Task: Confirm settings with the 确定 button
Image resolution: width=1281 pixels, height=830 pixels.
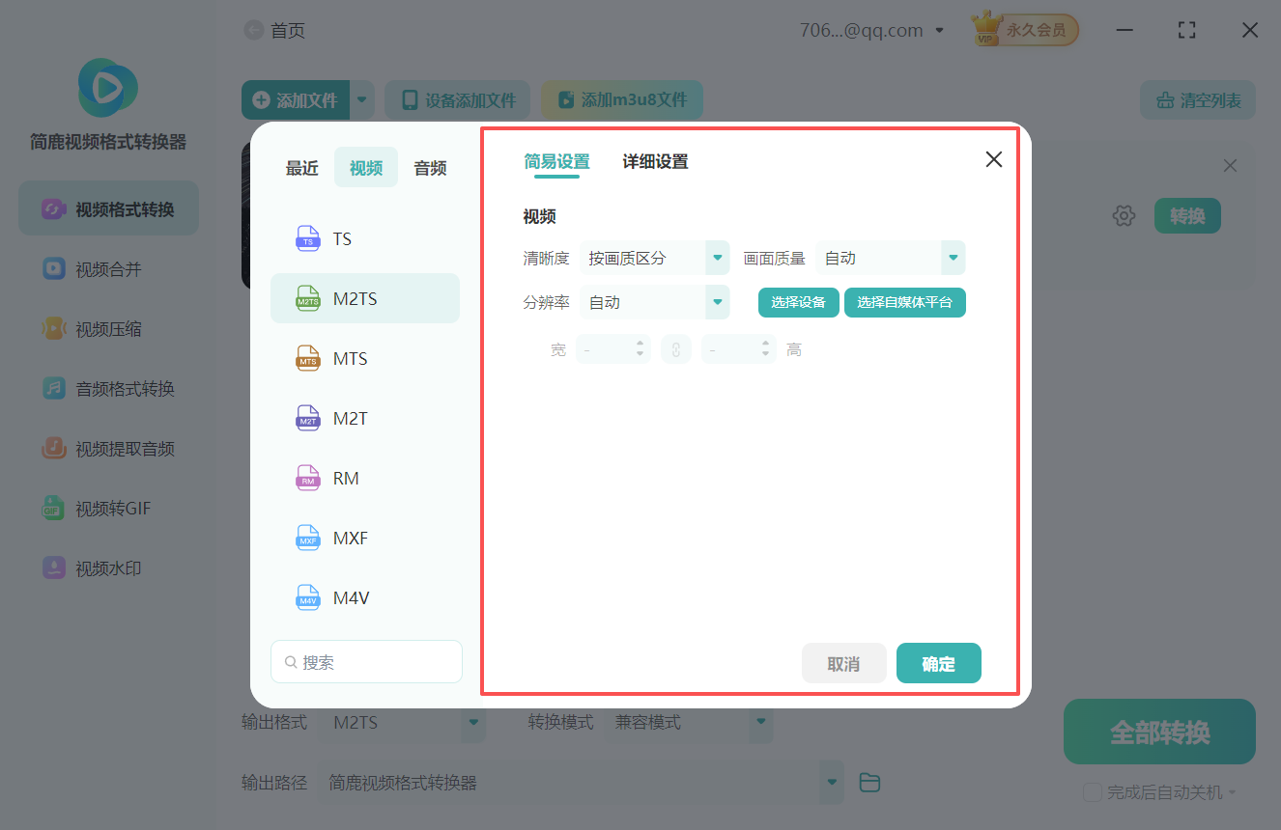Action: (x=938, y=663)
